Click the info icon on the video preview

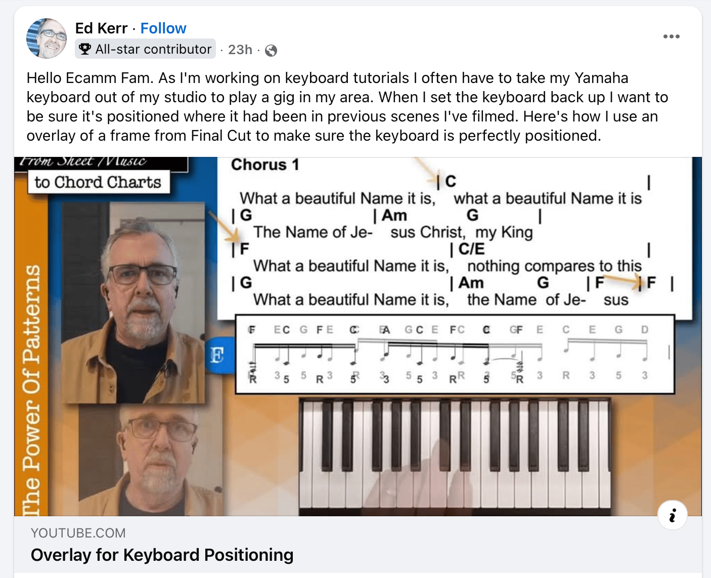click(x=673, y=515)
